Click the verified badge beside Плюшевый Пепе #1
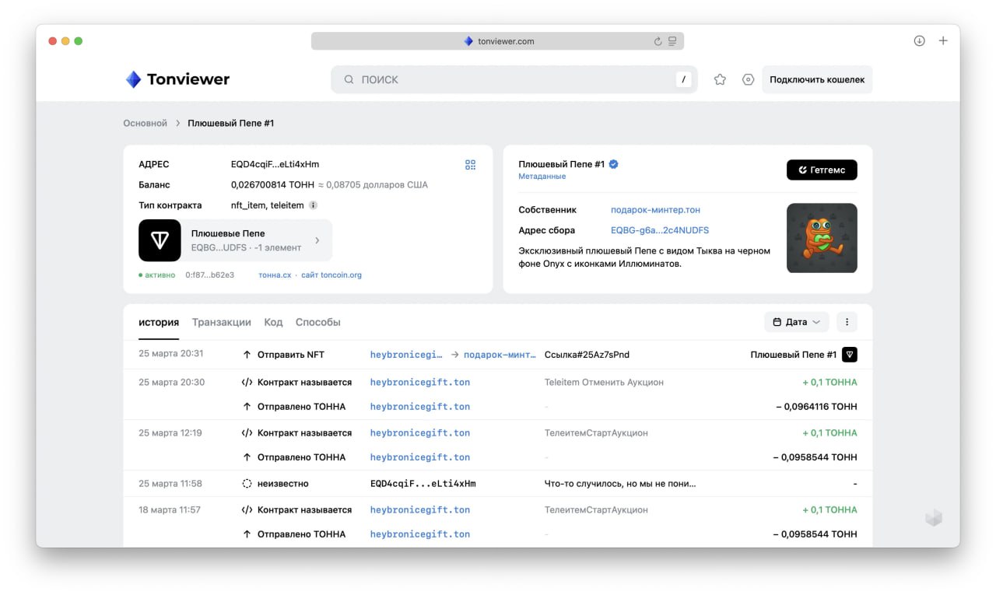This screenshot has width=996, height=595. 613,164
